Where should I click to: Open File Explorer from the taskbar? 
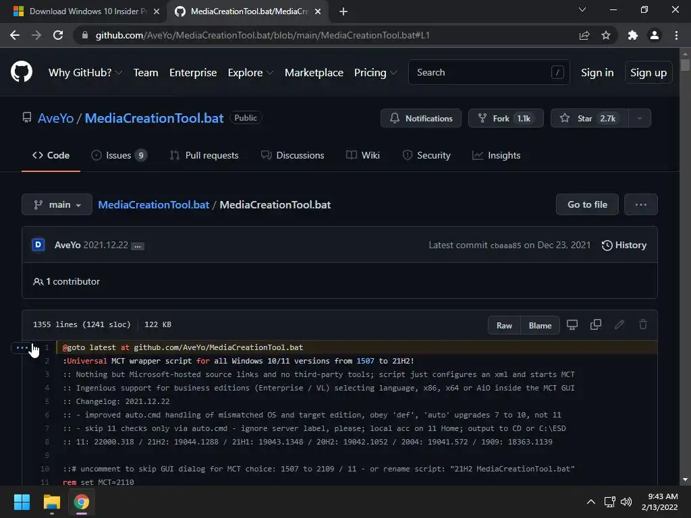[x=52, y=502]
